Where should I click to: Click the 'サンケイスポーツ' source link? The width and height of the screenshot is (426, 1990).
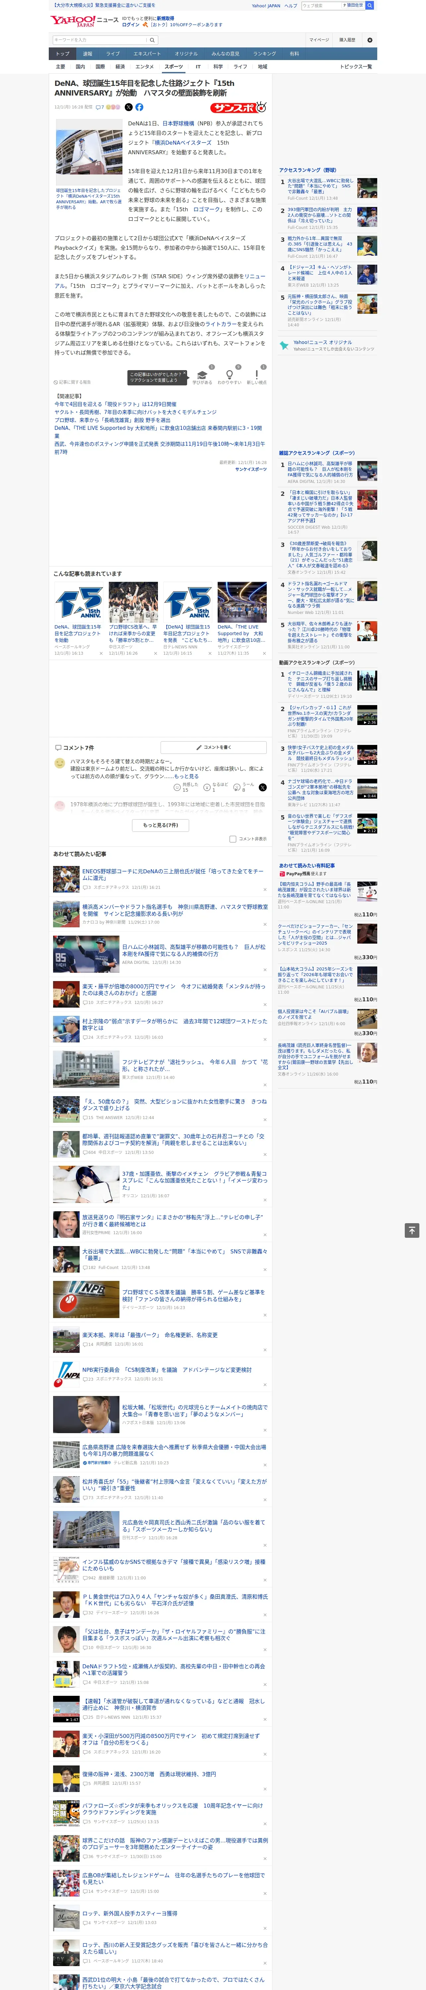[x=251, y=469]
